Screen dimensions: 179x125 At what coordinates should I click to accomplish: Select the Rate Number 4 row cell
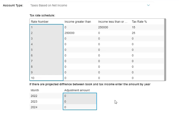[x=46, y=44]
